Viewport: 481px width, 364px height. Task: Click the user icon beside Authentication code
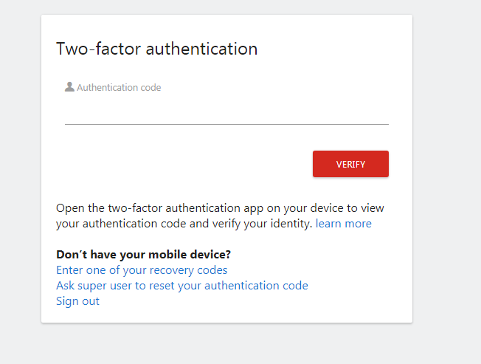(69, 87)
